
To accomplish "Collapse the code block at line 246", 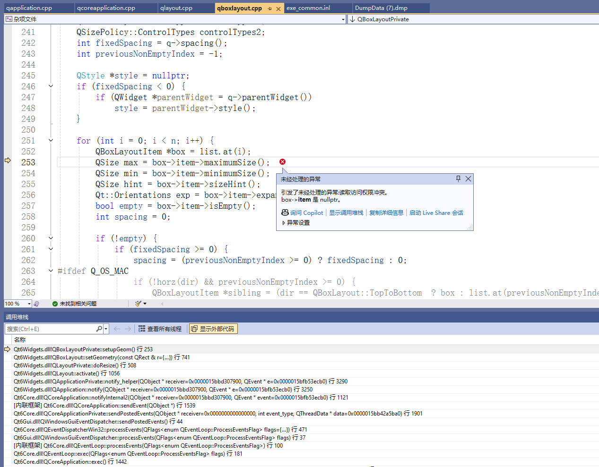I will (51, 86).
